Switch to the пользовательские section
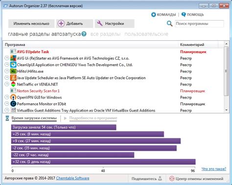The width and height of the screenshot is (232, 185). pyautogui.click(x=146, y=34)
